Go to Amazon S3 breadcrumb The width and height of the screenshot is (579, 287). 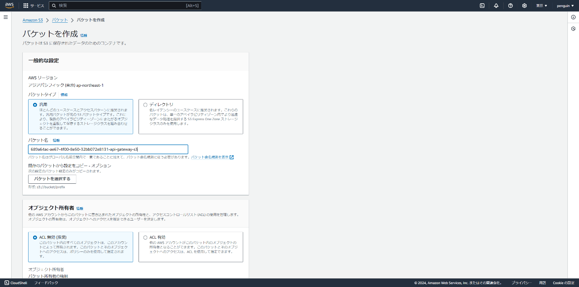point(33,20)
